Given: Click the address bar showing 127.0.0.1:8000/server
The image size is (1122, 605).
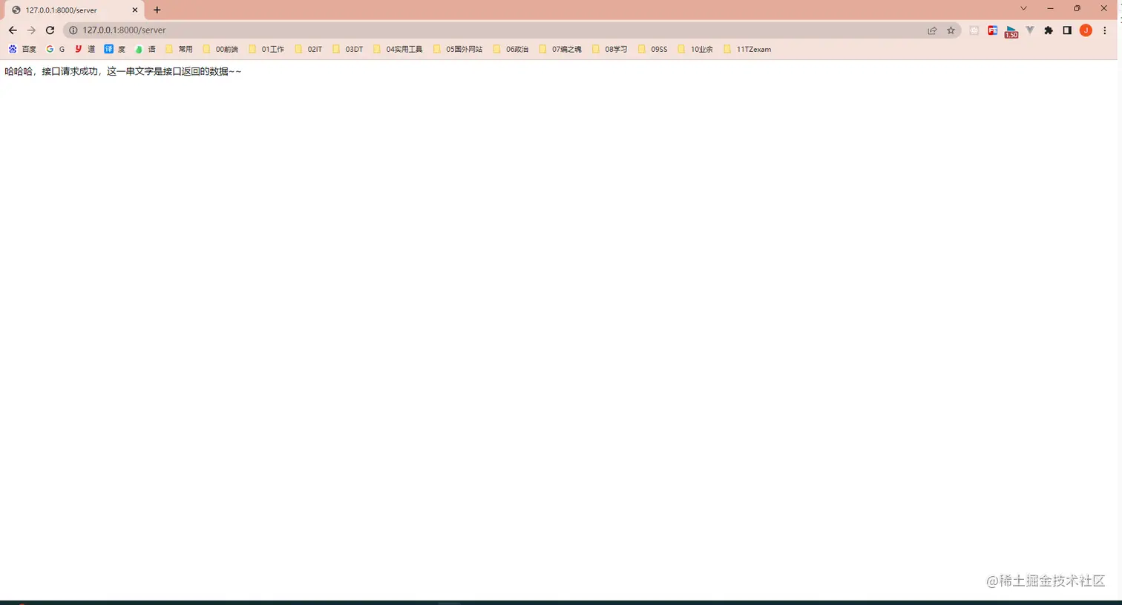Looking at the screenshot, I should coord(512,30).
